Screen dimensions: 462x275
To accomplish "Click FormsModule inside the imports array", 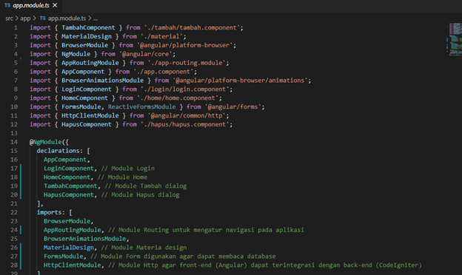I will coord(64,257).
